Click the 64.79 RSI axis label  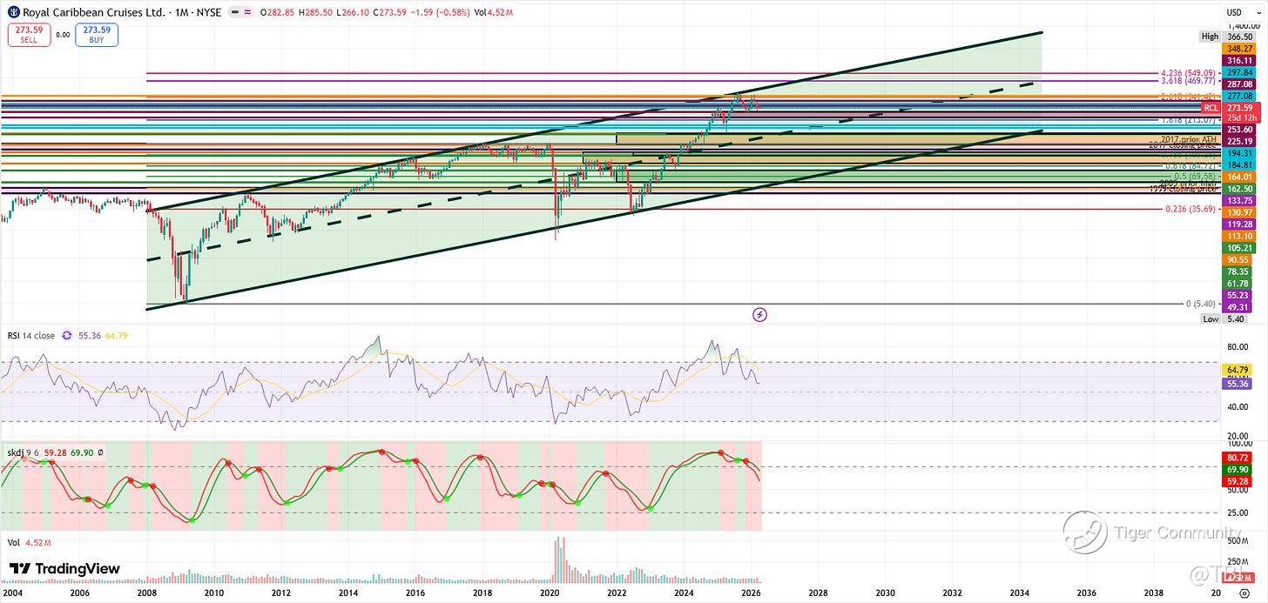tap(1238, 372)
